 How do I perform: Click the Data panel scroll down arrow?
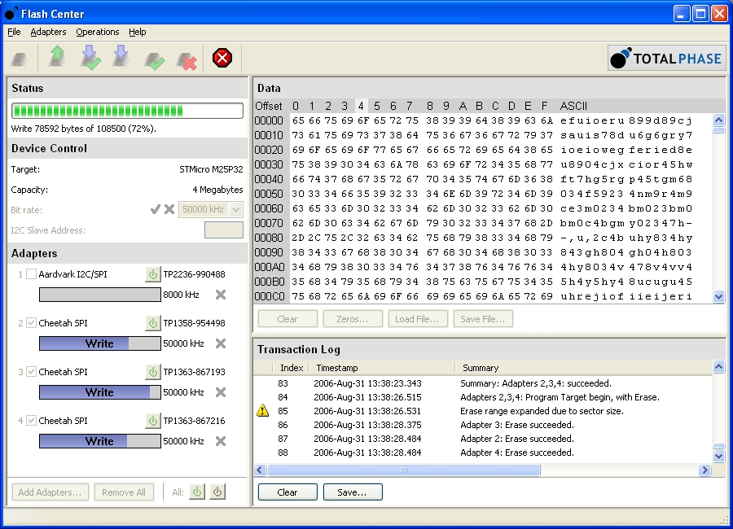(x=718, y=297)
